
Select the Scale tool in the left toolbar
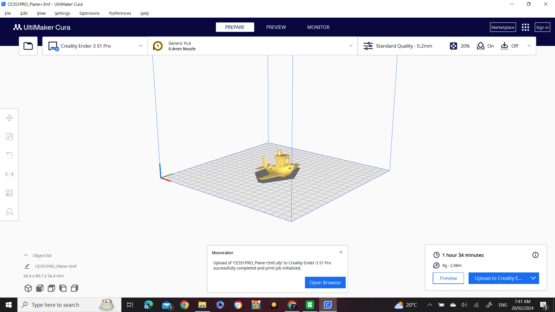(10, 137)
